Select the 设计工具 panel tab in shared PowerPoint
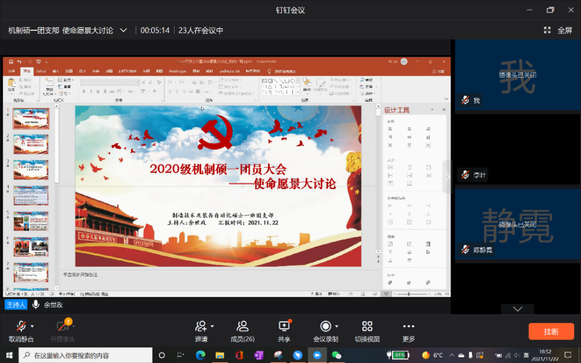This screenshot has width=581, height=363. click(397, 110)
